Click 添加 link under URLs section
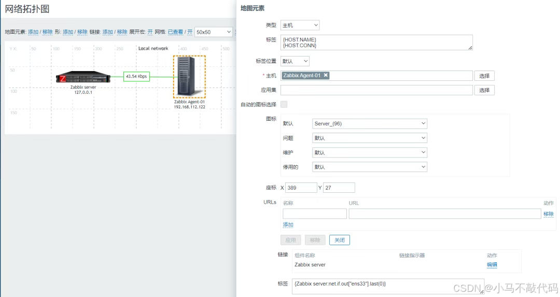This screenshot has height=297, width=560. point(288,224)
